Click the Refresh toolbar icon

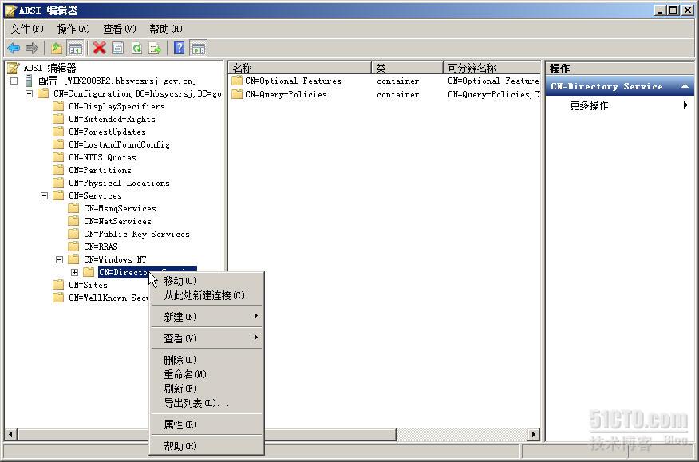[x=136, y=48]
